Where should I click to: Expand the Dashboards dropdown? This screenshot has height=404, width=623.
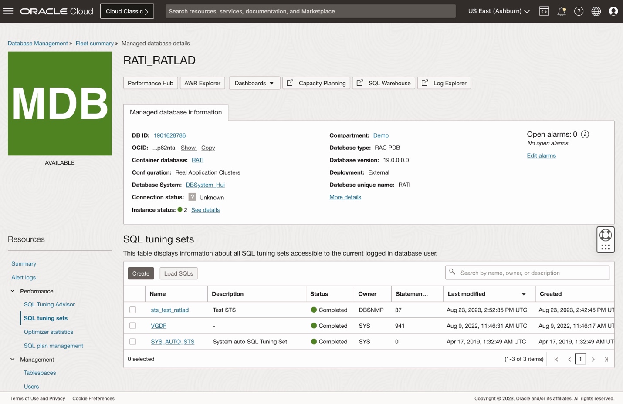point(254,83)
